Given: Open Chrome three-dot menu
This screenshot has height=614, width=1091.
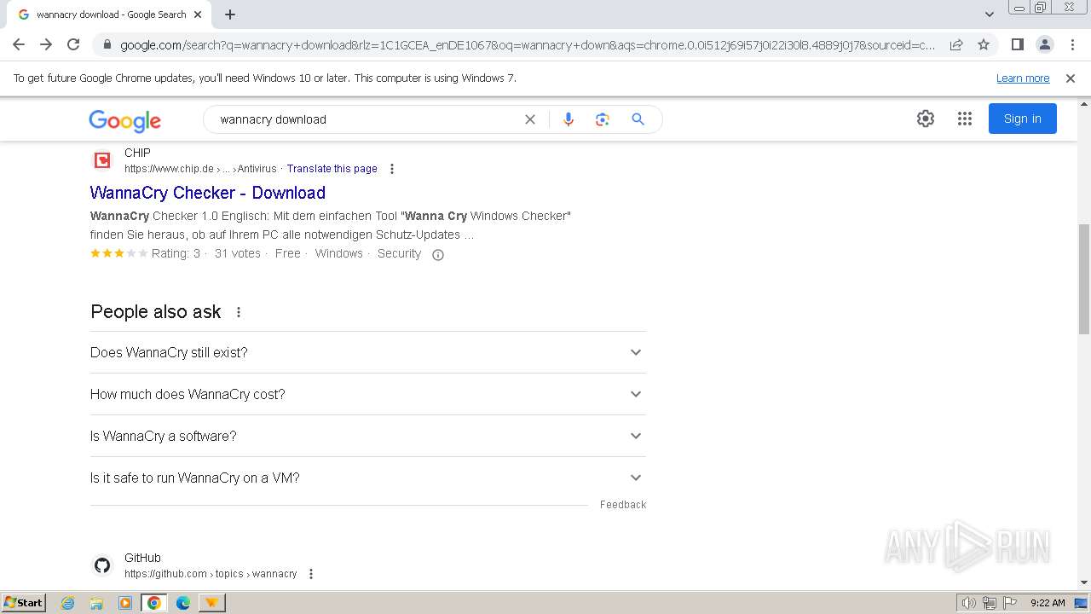Looking at the screenshot, I should tap(1072, 44).
